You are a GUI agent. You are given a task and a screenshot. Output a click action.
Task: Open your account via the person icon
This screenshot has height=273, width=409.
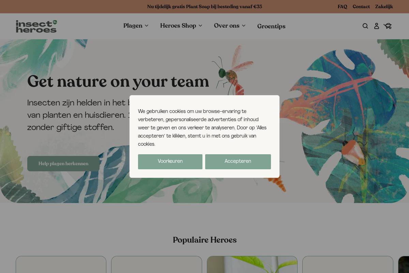pyautogui.click(x=376, y=26)
